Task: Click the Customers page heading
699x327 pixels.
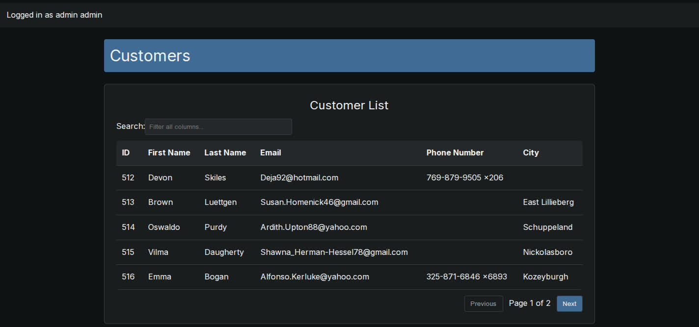Action: click(150, 55)
